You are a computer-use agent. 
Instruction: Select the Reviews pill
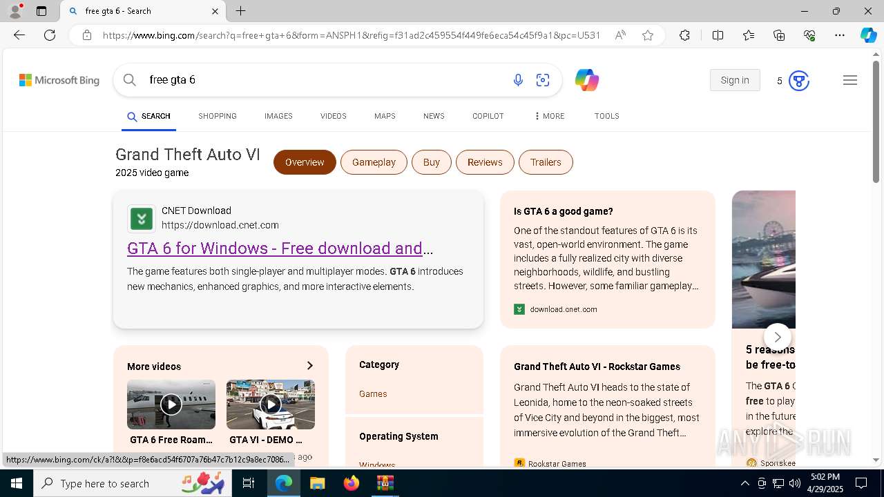click(485, 162)
